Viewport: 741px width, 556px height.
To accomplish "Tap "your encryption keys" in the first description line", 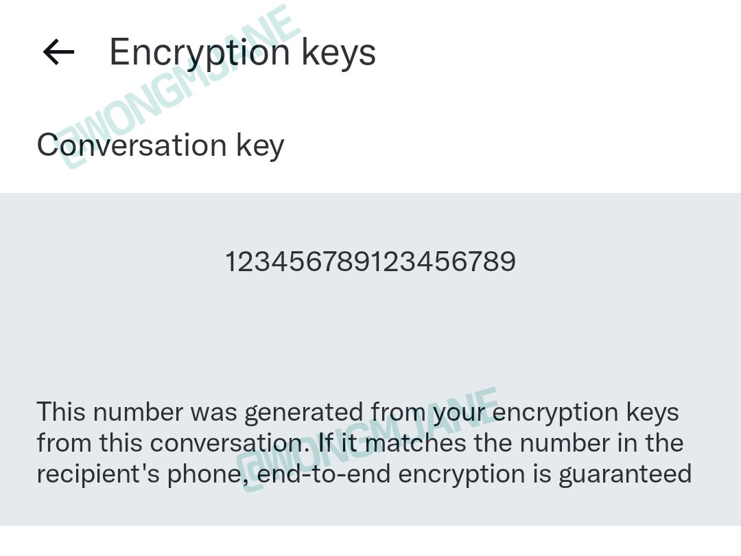I will click(556, 413).
